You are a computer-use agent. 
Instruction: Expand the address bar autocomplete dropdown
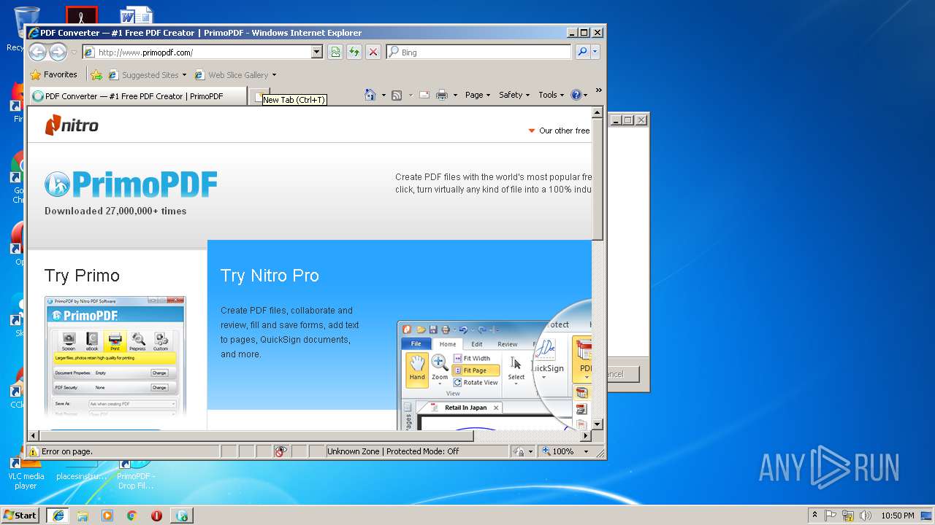(316, 52)
